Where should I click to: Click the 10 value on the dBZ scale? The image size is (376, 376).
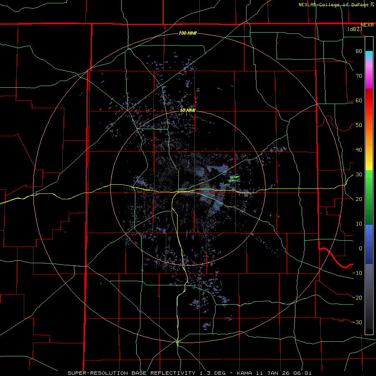tap(359, 224)
